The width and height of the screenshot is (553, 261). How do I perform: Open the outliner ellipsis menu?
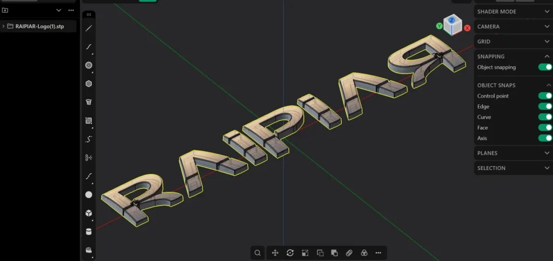71,10
